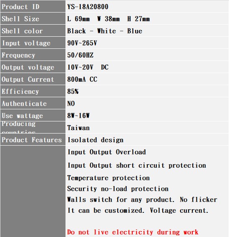Screen dimensions: 229x237
Task: Click the Shell Size label
Action: click(20, 19)
